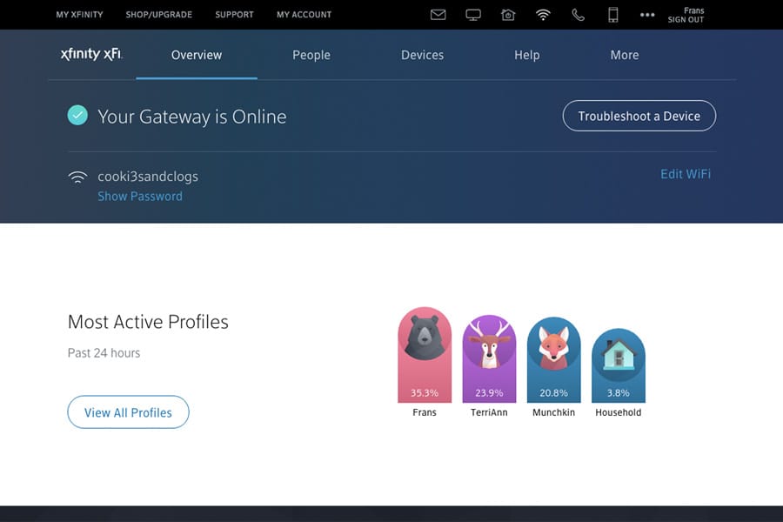Viewport: 783px width, 522px height.
Task: Switch to the Overview tab
Action: (x=197, y=55)
